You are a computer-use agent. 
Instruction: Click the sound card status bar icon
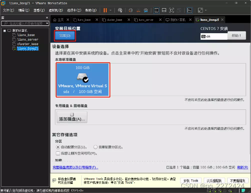pos(230,191)
